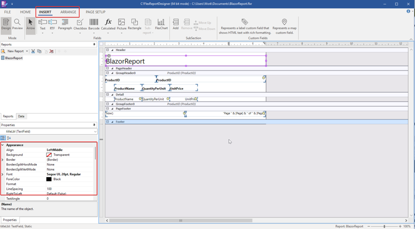The width and height of the screenshot is (415, 229).
Task: Insert HTML label custom field
Action: (245, 26)
